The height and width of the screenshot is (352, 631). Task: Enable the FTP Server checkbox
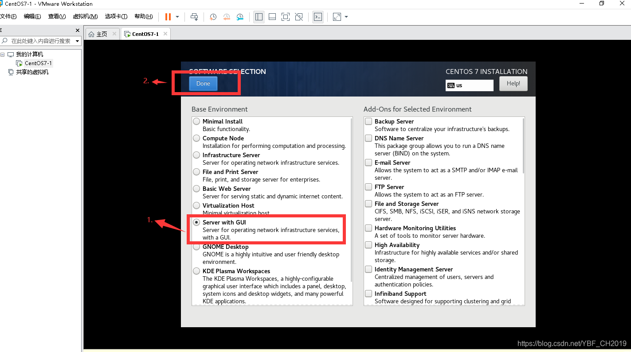368,187
